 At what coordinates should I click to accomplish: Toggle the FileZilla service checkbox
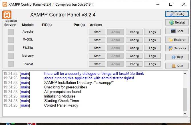(x=11, y=48)
